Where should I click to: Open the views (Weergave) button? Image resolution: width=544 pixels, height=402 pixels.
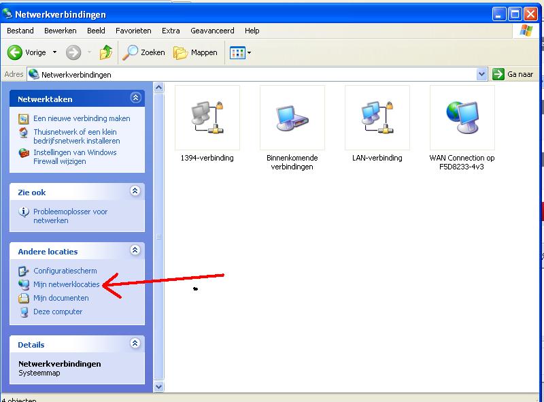(237, 53)
